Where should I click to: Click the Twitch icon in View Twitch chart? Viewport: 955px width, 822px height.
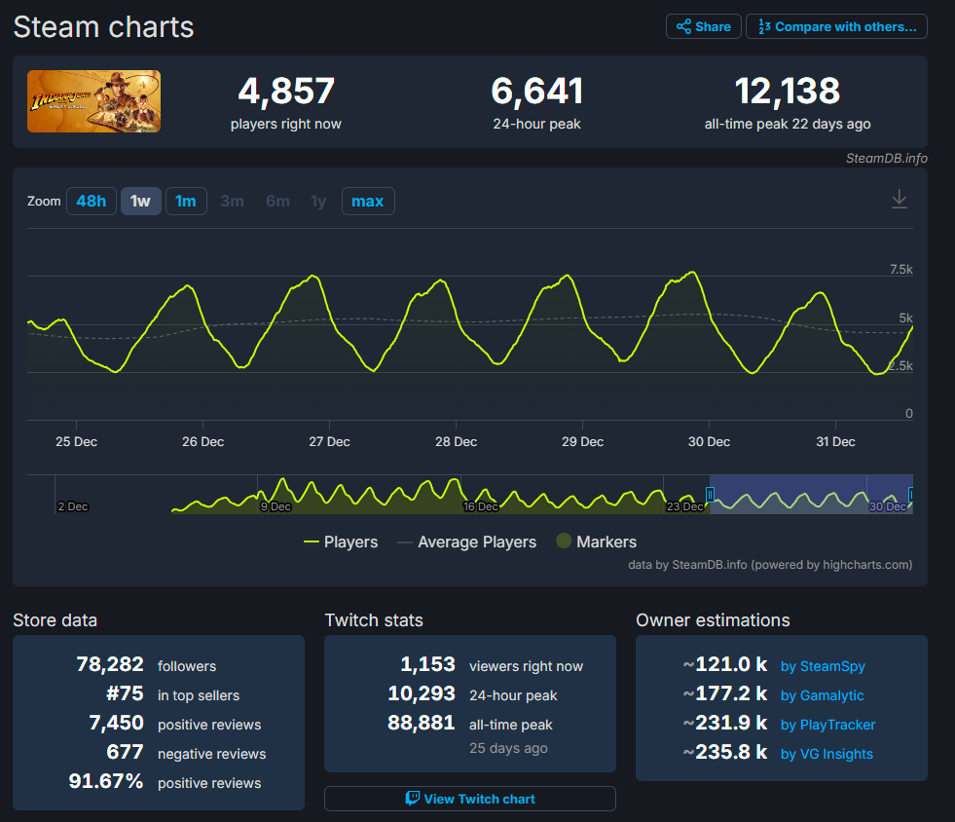coord(413,799)
